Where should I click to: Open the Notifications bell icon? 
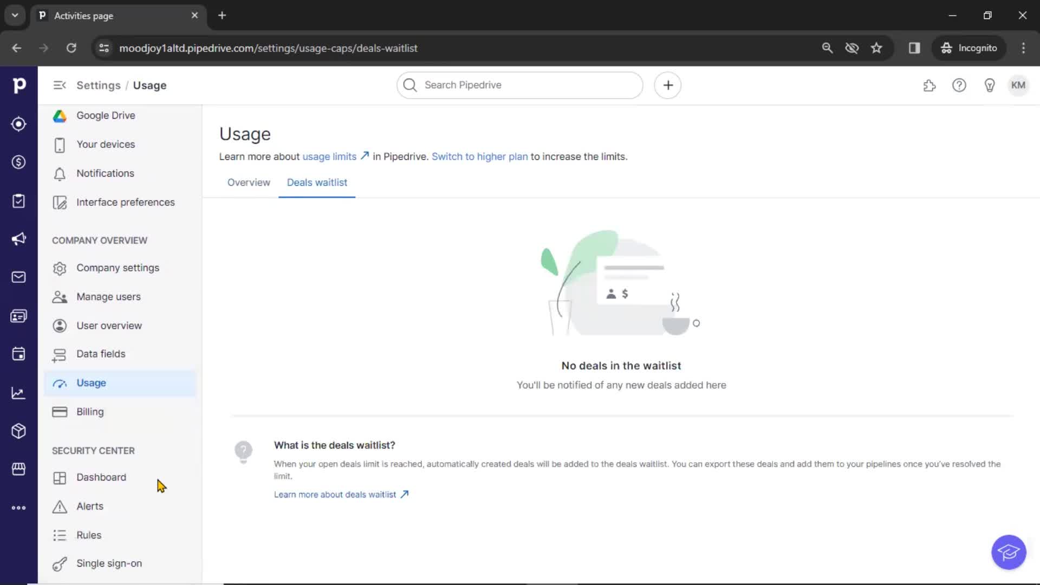[x=59, y=173]
